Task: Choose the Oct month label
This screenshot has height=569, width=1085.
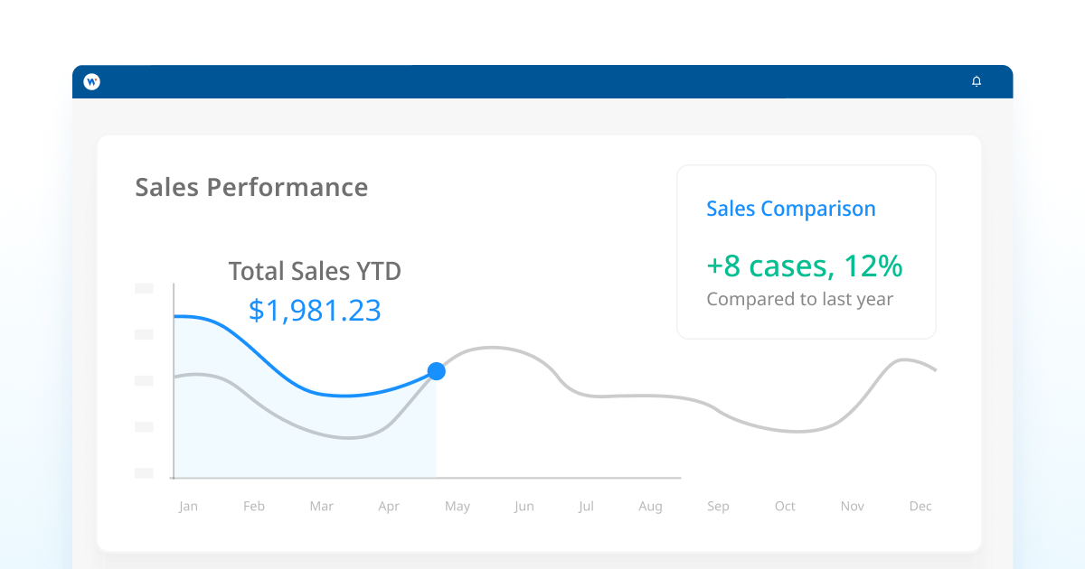Action: coord(785,507)
